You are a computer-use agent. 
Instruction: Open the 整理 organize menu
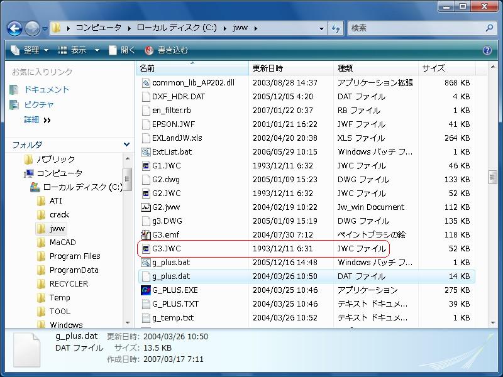point(30,50)
